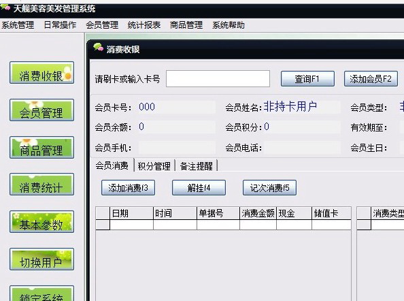
Task: Select the first row header in consumption table
Action: pyautogui.click(x=103, y=225)
